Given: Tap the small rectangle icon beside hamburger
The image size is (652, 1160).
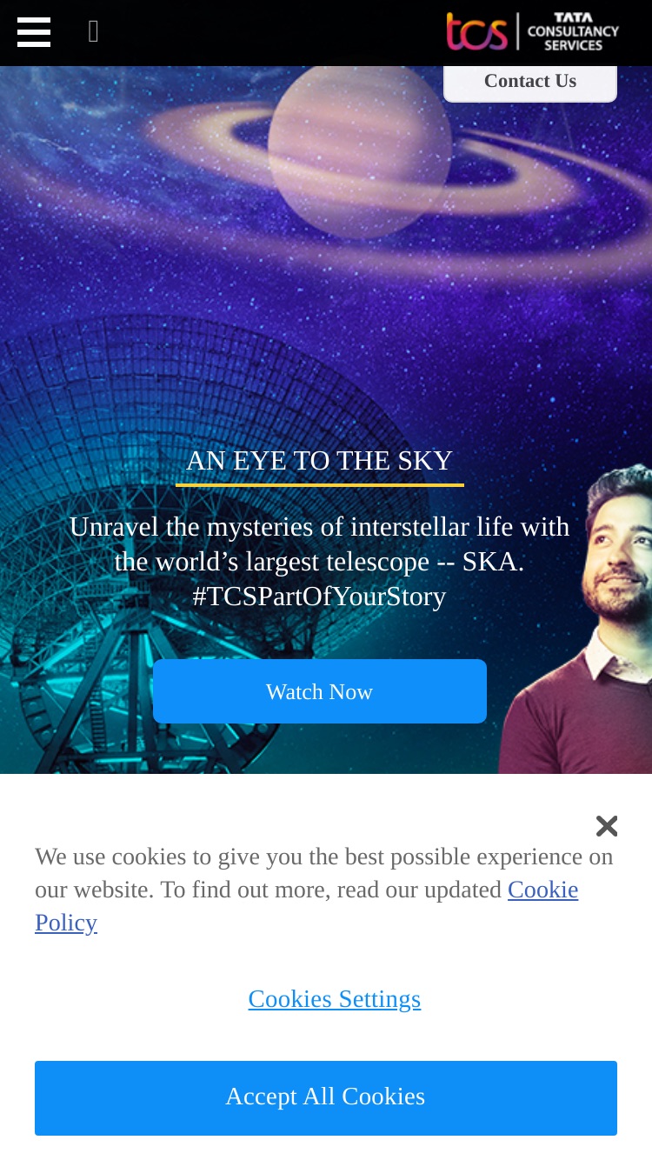Looking at the screenshot, I should point(94,32).
